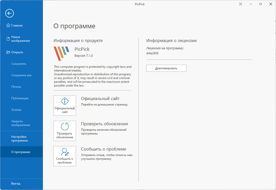
Task: Click the new document icon in sidebar
Action: (x=8, y=39)
